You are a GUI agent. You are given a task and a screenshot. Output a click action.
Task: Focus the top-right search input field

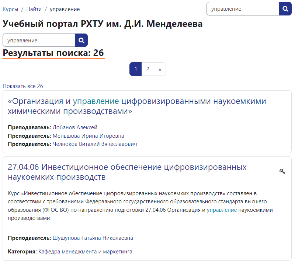pos(243,9)
